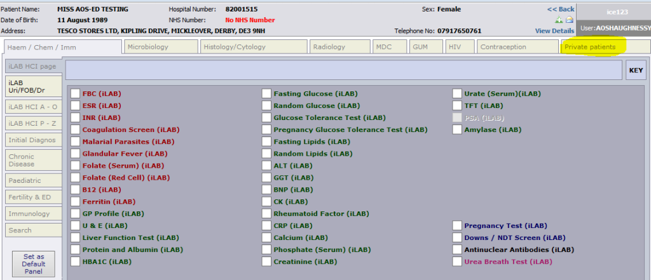Tick the ESR (iLAB) checkbox
This screenshot has height=280, width=651.
pyautogui.click(x=75, y=106)
